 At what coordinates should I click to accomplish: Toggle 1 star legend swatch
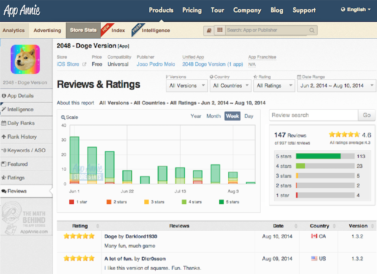(72, 202)
